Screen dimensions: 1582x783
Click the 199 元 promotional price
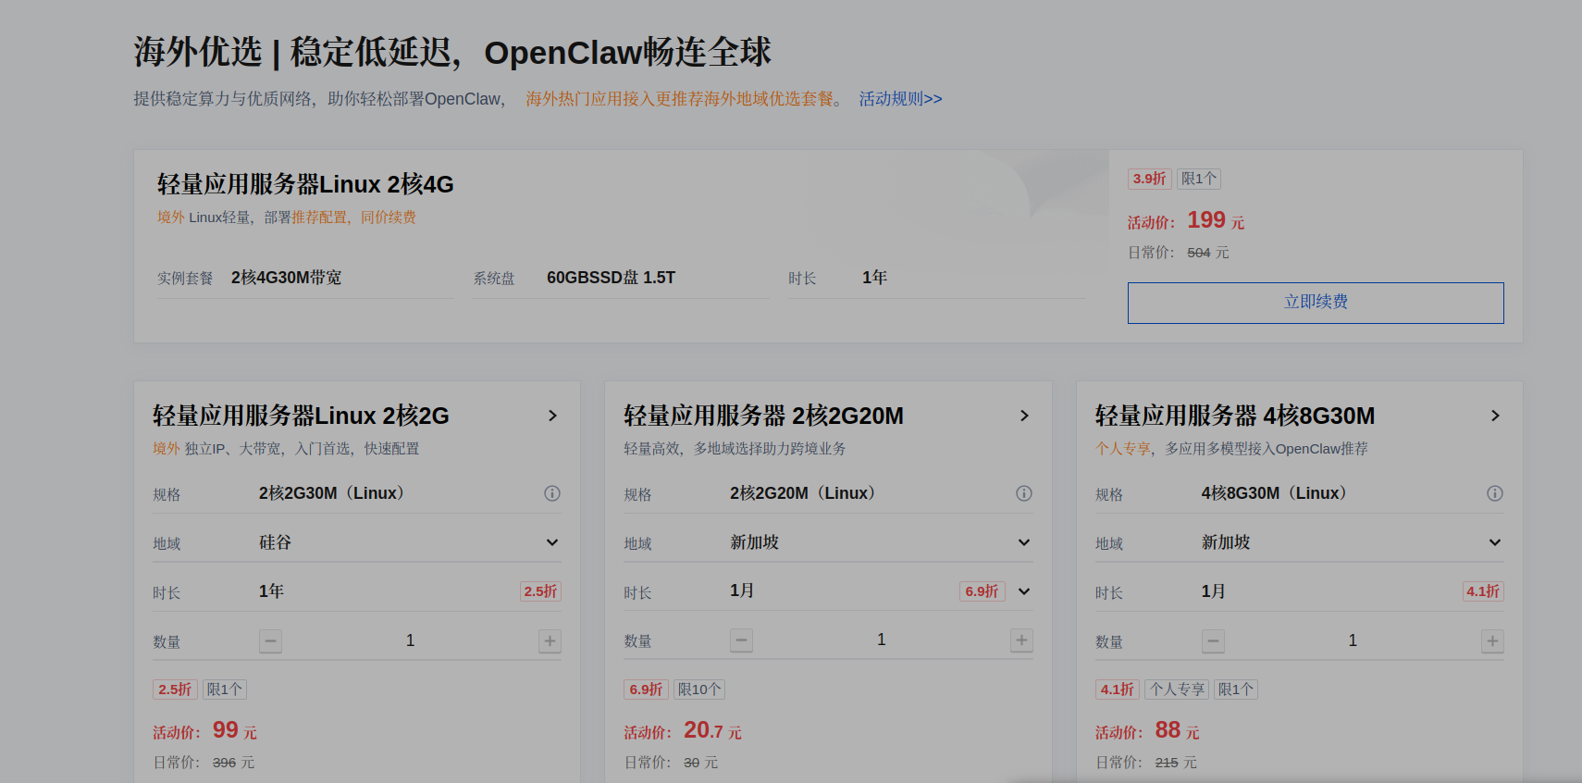(x=1216, y=220)
